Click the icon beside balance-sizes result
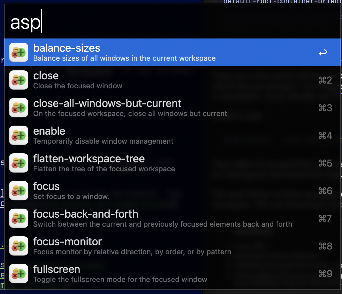This screenshot has height=294, width=342. (19, 52)
